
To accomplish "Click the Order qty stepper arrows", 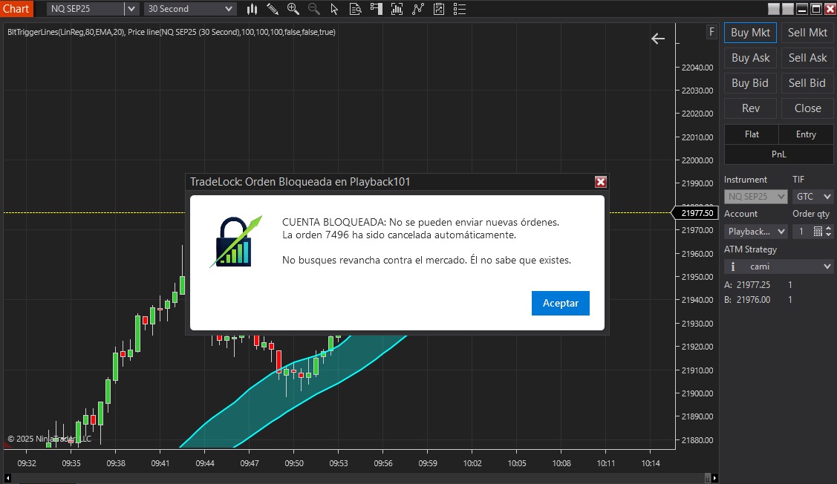I will [x=829, y=232].
